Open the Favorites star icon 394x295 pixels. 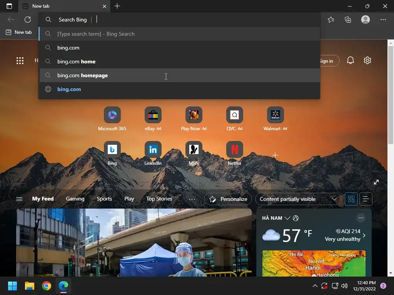pyautogui.click(x=331, y=20)
